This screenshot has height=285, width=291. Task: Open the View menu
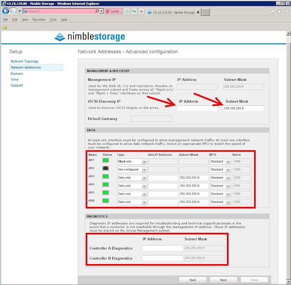25,20
